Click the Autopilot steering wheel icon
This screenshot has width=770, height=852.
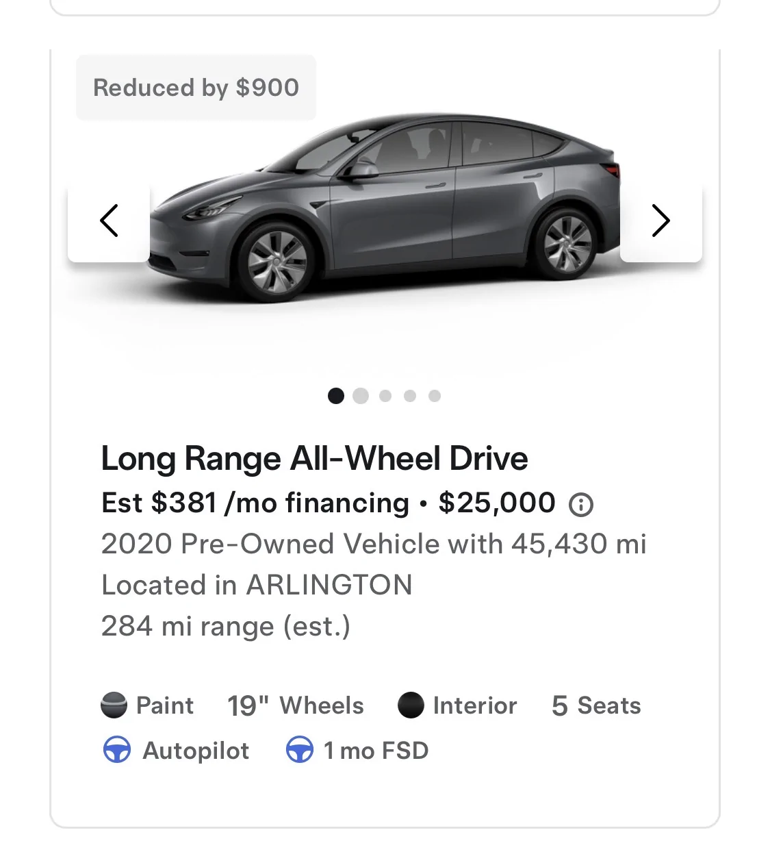coord(117,751)
